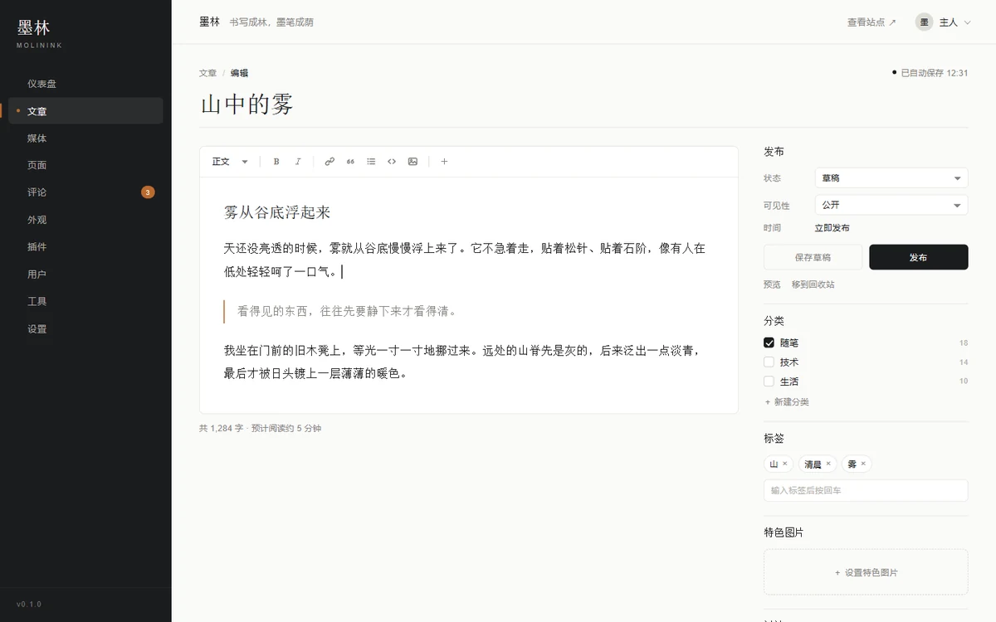This screenshot has width=996, height=622.
Task: Remove the 清晨 tag
Action: pos(828,464)
